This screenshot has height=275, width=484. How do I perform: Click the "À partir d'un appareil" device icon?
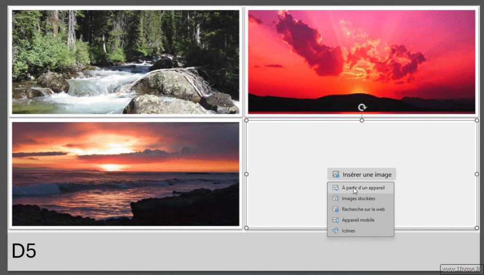click(336, 187)
